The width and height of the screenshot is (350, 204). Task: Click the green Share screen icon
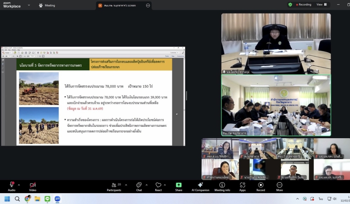(178, 185)
